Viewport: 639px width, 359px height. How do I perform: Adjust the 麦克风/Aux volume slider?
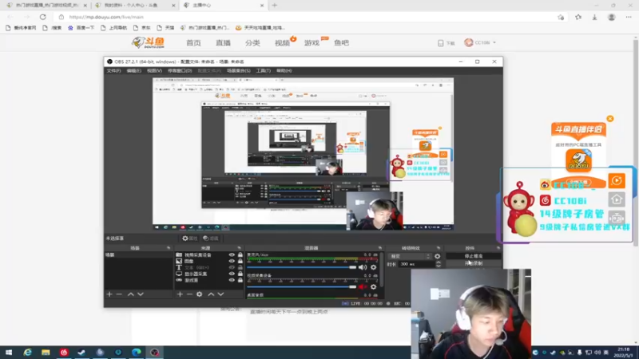[302, 267]
